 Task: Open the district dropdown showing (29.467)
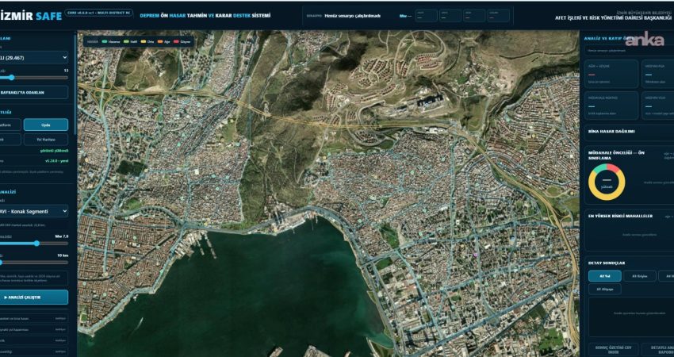tap(33, 57)
